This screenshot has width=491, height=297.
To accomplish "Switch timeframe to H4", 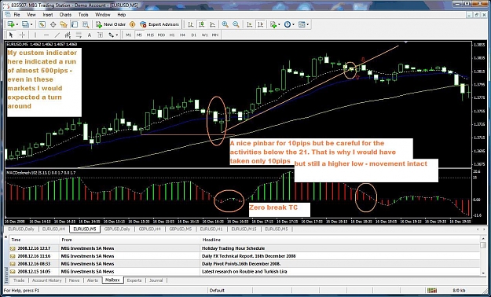I will (182, 35).
